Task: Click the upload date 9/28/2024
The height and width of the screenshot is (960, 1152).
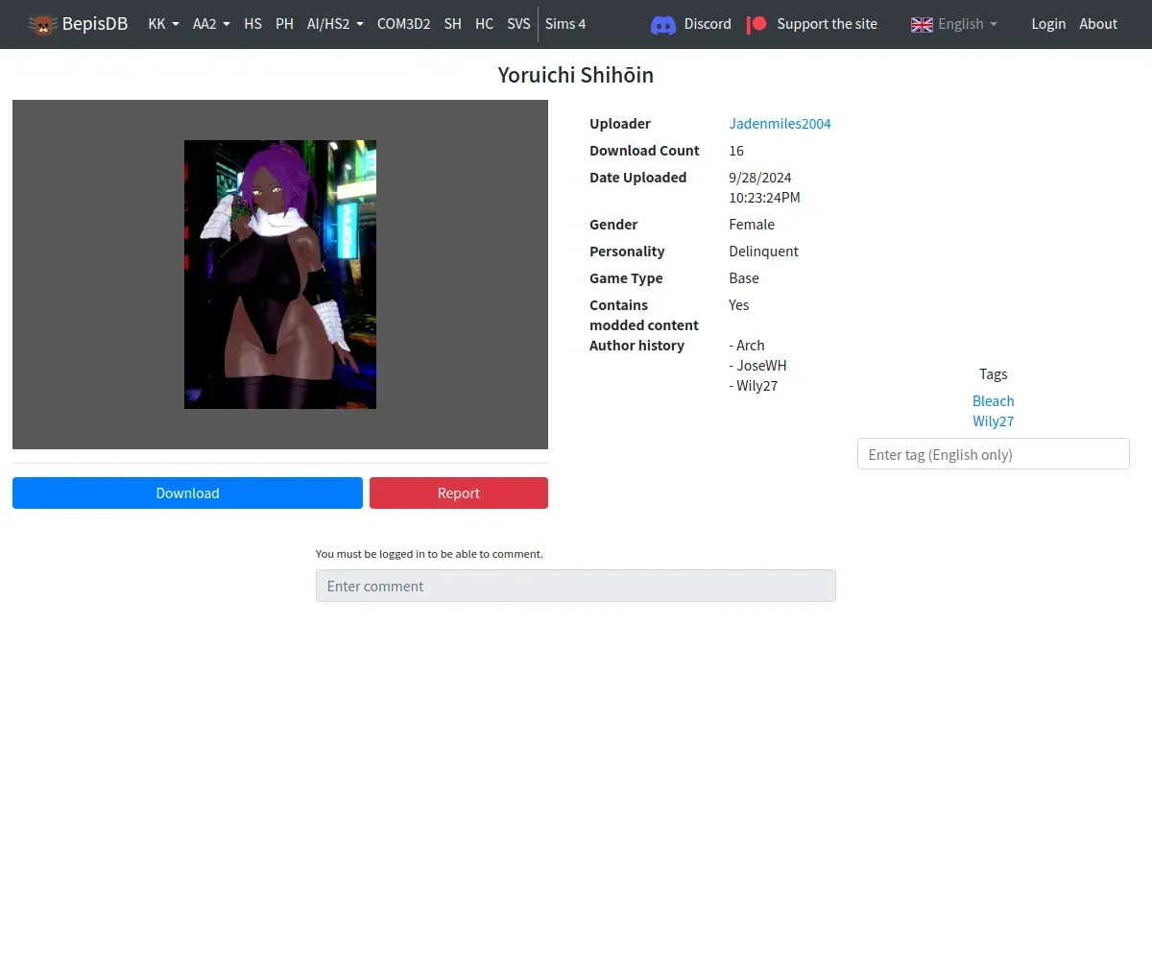Action: coord(760,178)
